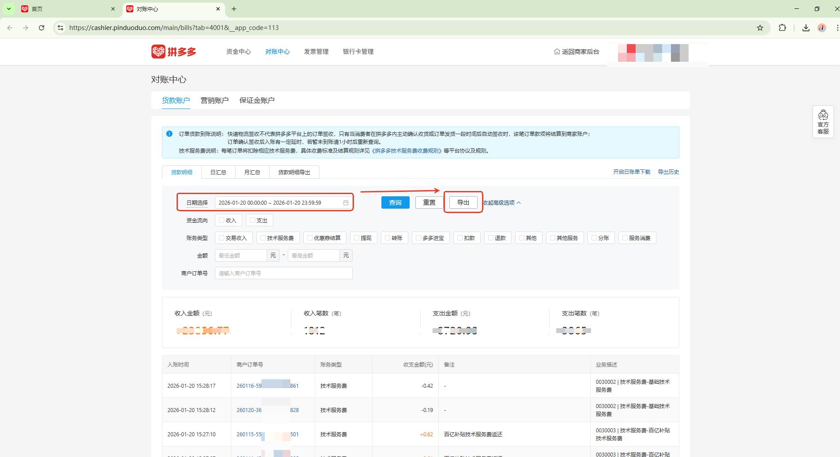Click the browser forward arrow

pos(26,28)
